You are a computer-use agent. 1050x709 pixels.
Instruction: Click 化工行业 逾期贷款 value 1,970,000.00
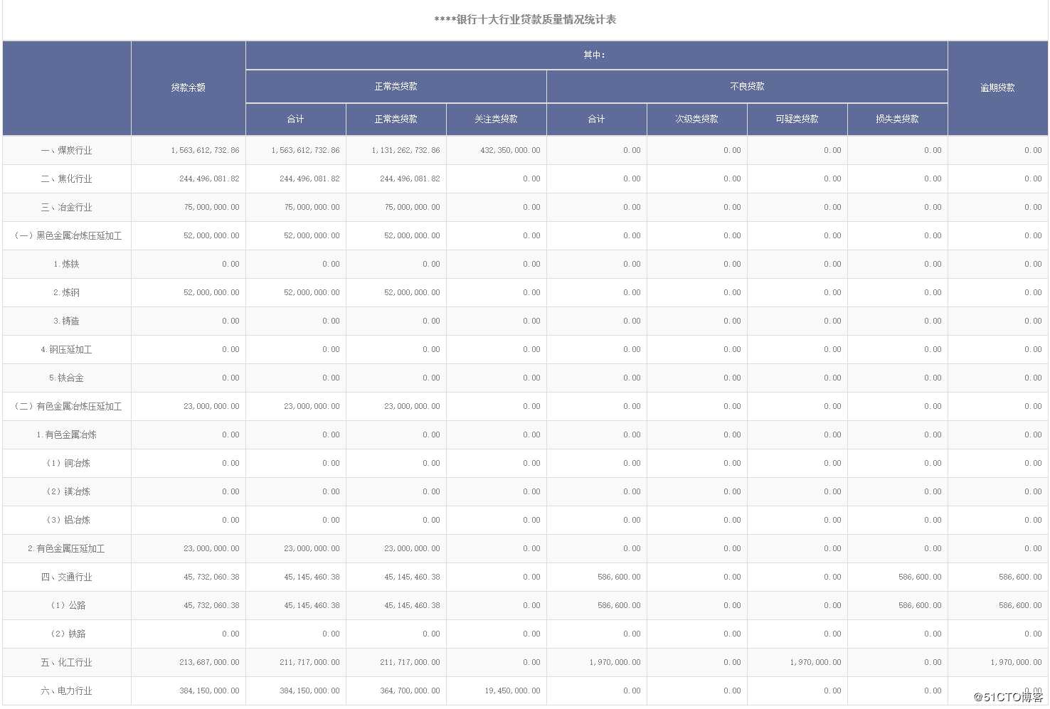[1016, 662]
